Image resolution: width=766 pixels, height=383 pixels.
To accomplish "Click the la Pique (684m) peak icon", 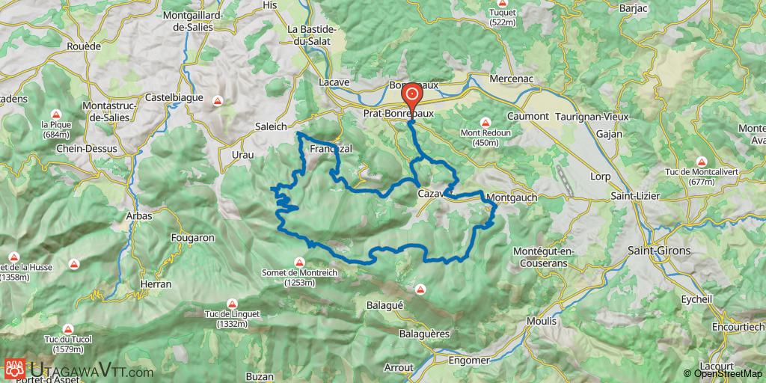I will (56, 115).
